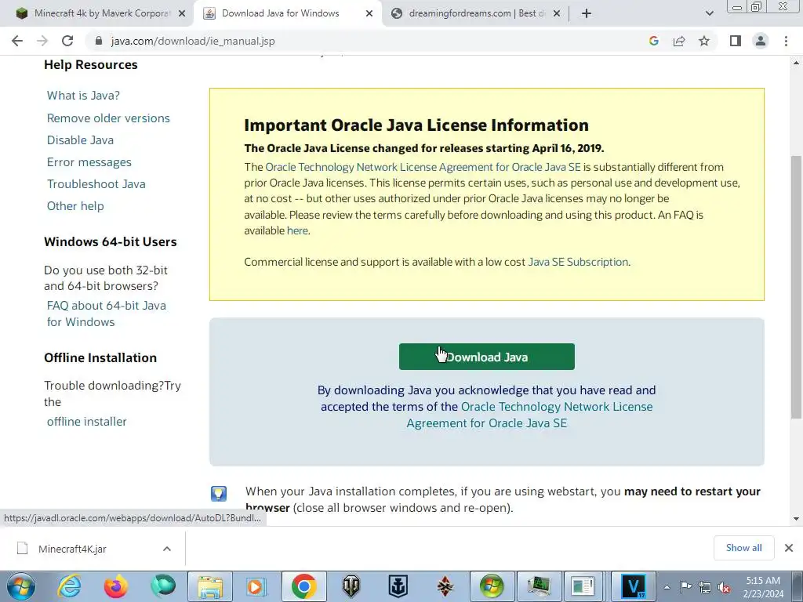The height and width of the screenshot is (602, 803).
Task: Open the FAQ 'here' link
Action: tap(297, 230)
